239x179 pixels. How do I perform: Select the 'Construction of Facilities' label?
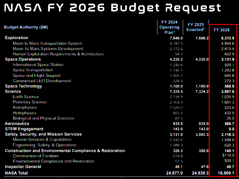pyautogui.click(x=36, y=156)
